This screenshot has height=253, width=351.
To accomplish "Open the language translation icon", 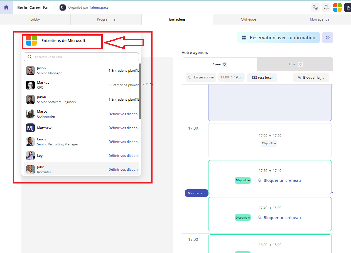I will pos(315,8).
